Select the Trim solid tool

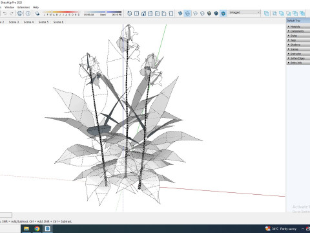coord(295,14)
